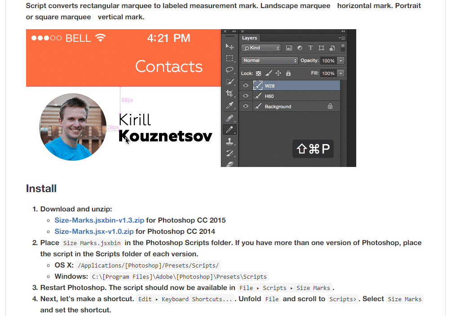Open the Normal blend mode dropdown

(x=270, y=61)
